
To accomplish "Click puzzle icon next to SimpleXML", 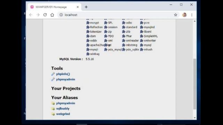I will coord(141,36).
